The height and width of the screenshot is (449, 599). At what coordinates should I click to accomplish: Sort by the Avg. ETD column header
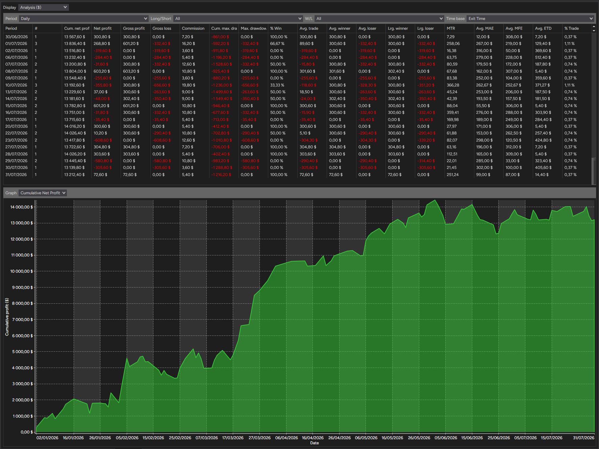coord(547,28)
